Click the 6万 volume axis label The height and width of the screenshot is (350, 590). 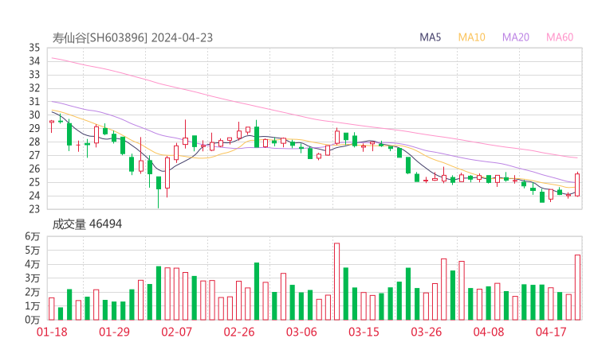(33, 236)
